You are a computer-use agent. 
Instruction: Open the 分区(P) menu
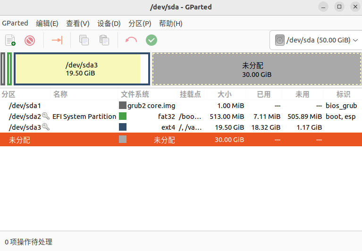140,23
